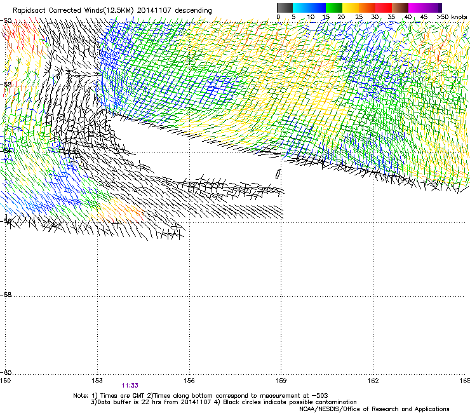Click the 'Black circles indicate possible contamination' note

(x=290, y=402)
